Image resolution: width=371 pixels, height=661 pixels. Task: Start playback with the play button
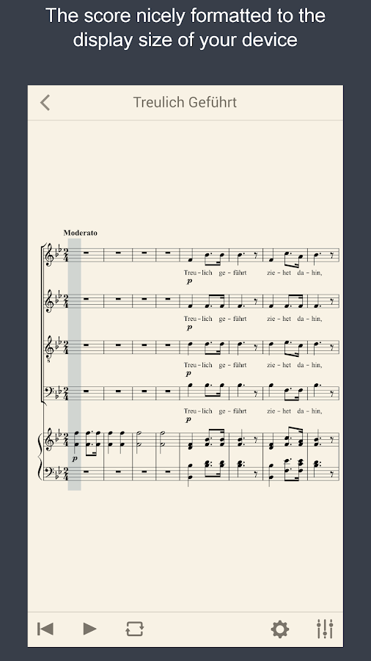[x=89, y=629]
